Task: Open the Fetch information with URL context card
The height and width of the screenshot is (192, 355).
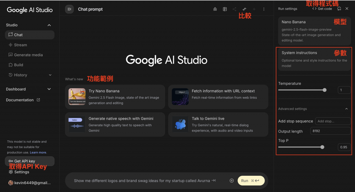Action: pyautogui.click(x=218, y=97)
